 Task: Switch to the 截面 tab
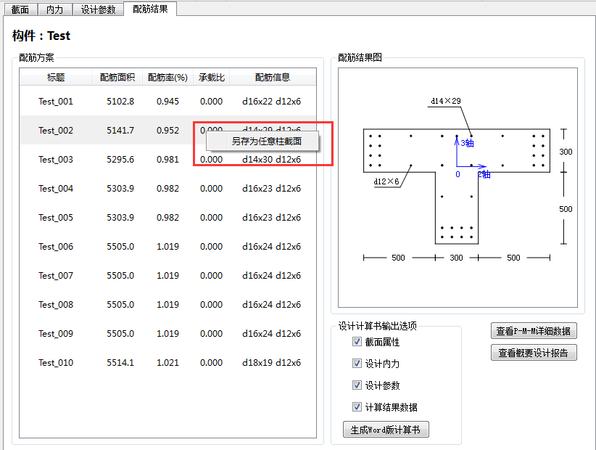coord(20,9)
